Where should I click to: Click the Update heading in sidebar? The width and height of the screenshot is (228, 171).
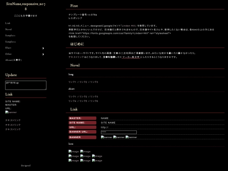point(11,75)
